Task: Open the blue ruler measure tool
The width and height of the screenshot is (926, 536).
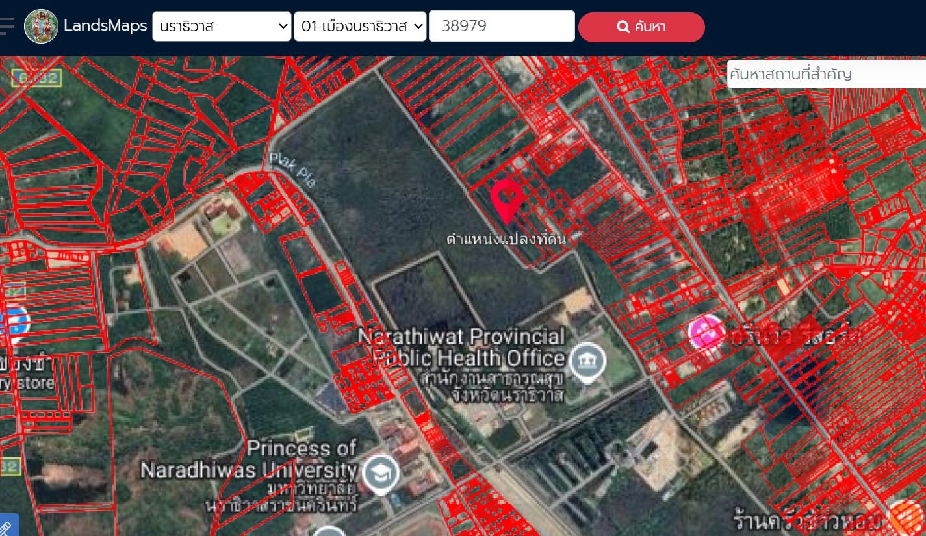Action: pyautogui.click(x=8, y=526)
